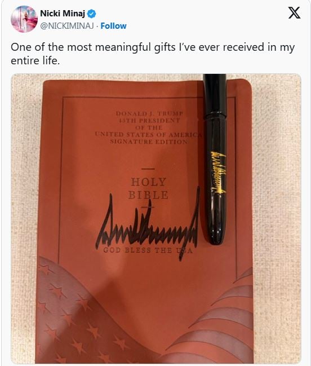Follow the Nicki Minaj account
The image size is (311, 366).
114,26
